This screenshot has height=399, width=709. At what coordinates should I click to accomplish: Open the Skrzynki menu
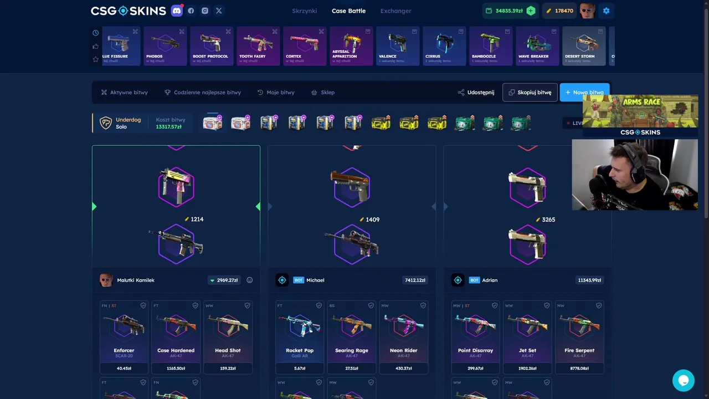[x=305, y=11]
